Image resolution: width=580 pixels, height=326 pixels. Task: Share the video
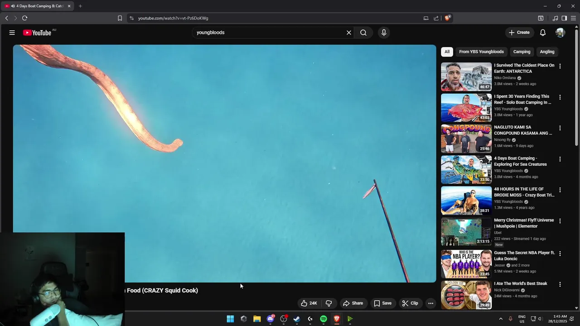point(353,303)
